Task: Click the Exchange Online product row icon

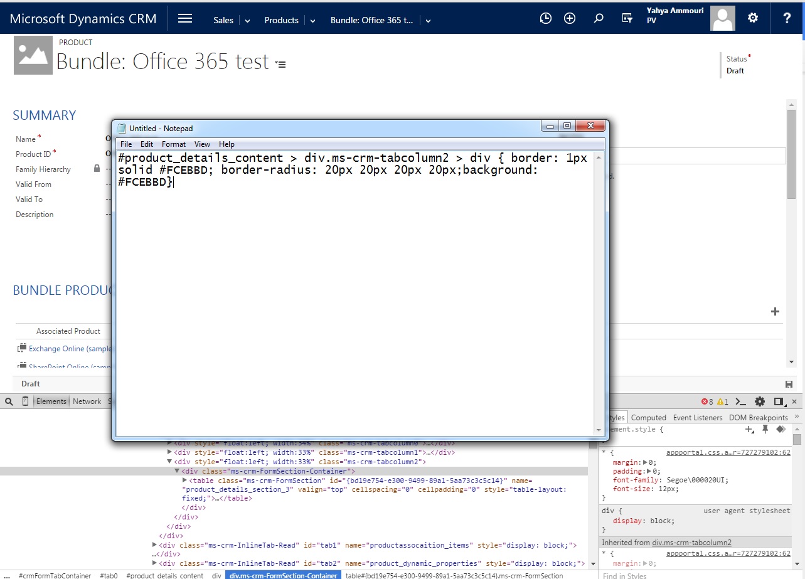Action: tap(22, 348)
